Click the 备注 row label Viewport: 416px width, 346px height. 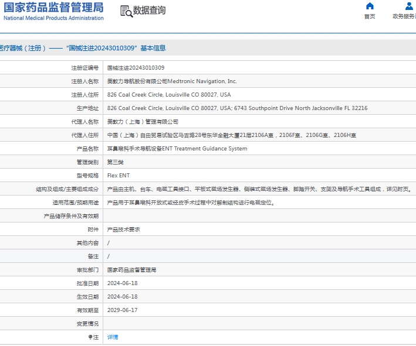93,256
